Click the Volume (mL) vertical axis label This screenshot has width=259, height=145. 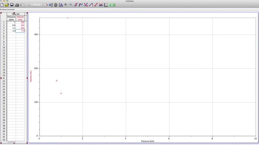pyautogui.click(x=31, y=76)
